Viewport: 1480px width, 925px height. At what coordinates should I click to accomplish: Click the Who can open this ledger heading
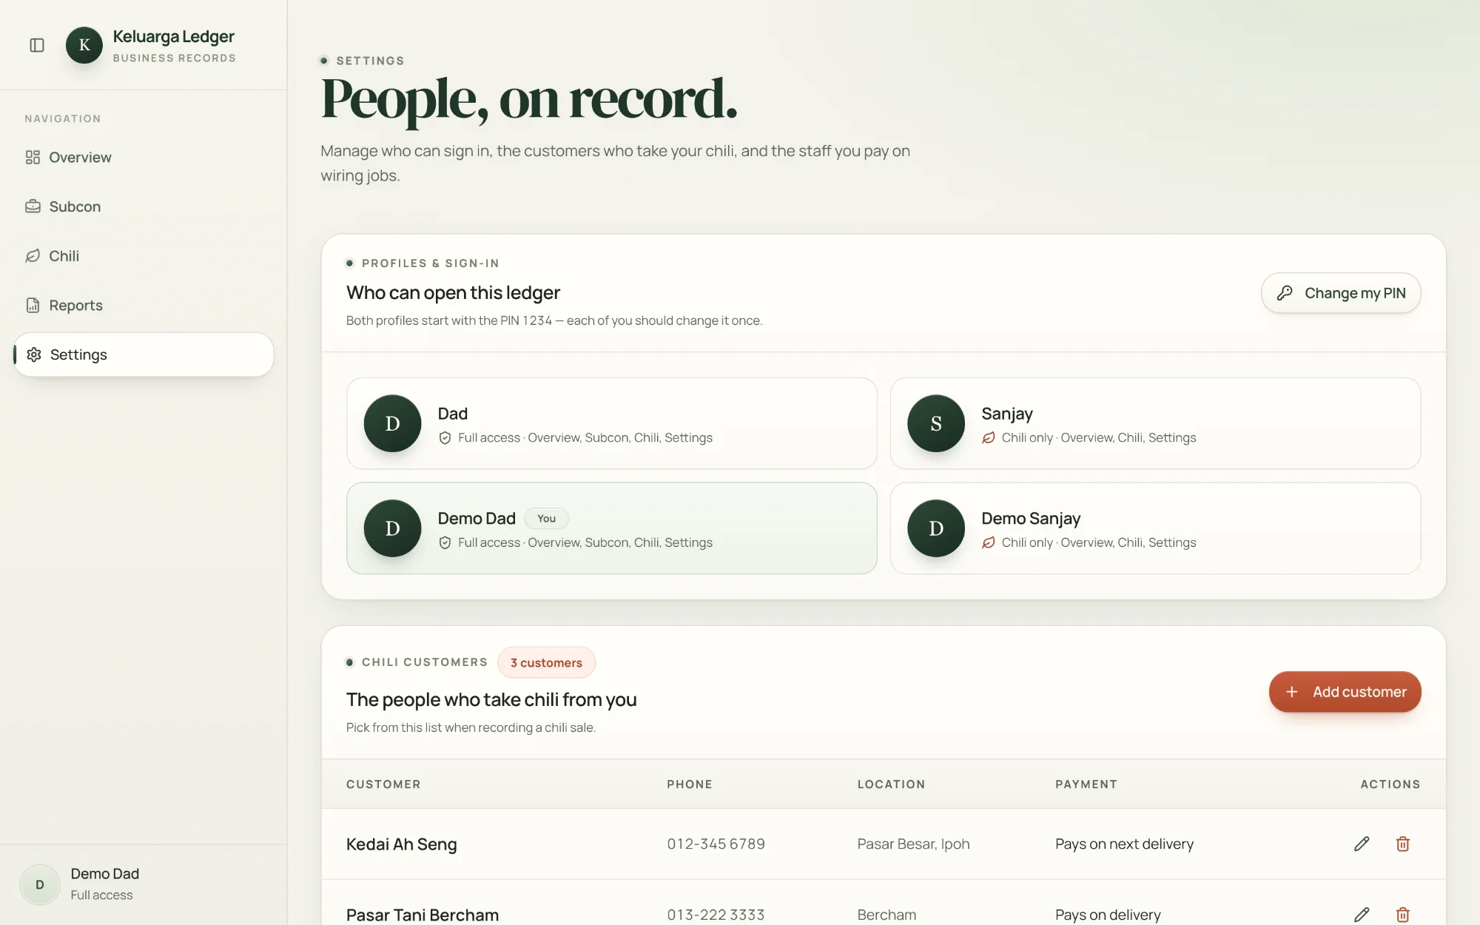pyautogui.click(x=453, y=293)
